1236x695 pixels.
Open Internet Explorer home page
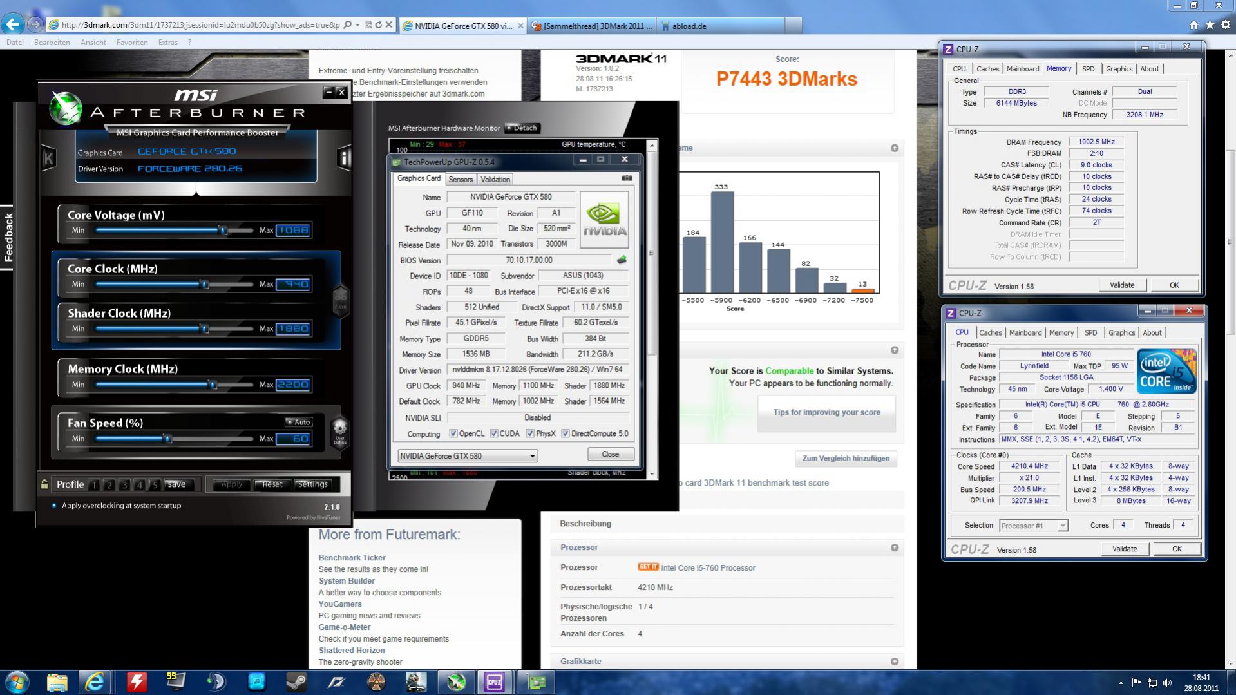(1194, 25)
